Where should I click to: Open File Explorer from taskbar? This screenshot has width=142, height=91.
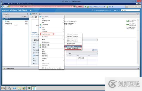[19, 88]
